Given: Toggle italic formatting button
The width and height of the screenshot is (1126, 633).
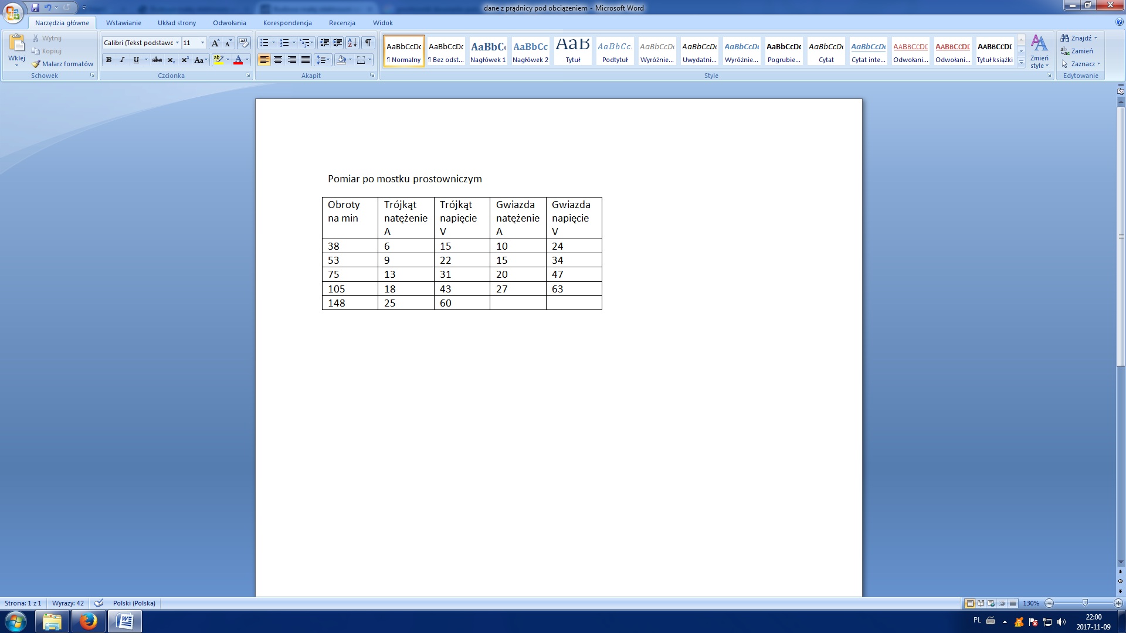Looking at the screenshot, I should coord(122,60).
